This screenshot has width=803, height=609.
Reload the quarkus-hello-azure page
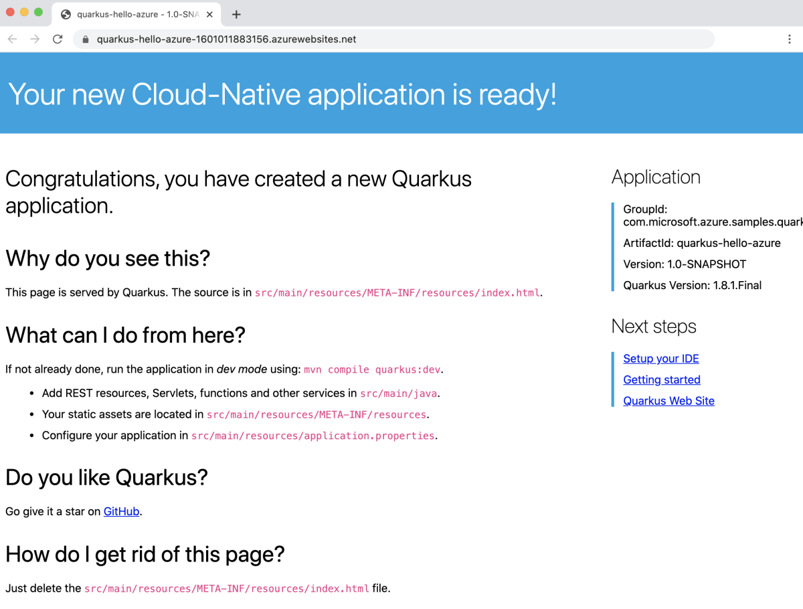(x=57, y=39)
